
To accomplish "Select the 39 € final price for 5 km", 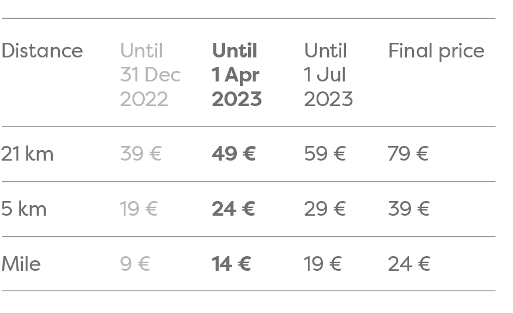I will [x=409, y=209].
